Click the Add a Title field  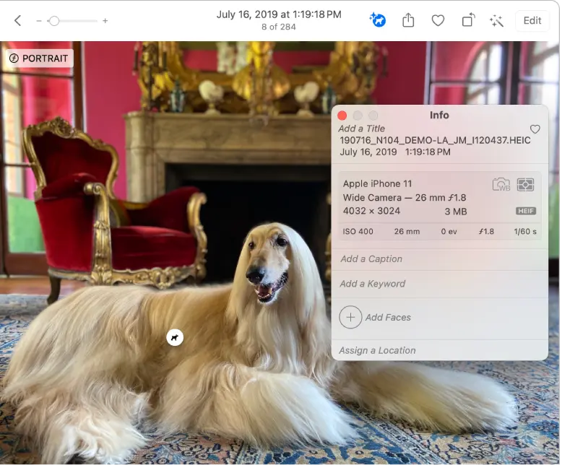click(362, 129)
